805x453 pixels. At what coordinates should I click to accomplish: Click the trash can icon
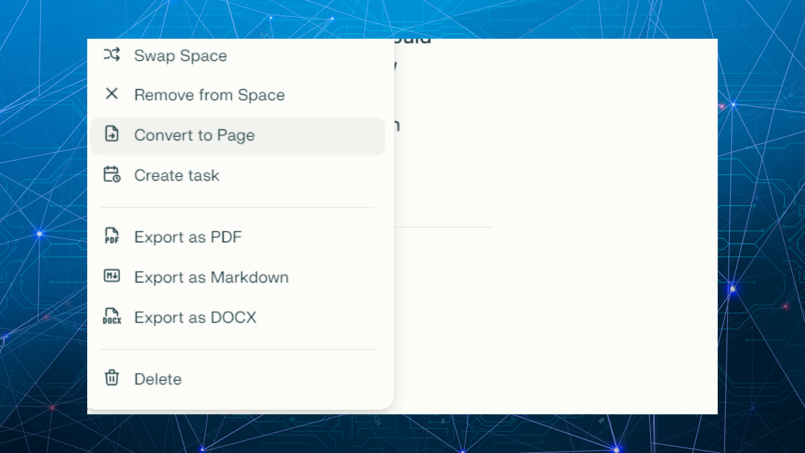coord(111,379)
